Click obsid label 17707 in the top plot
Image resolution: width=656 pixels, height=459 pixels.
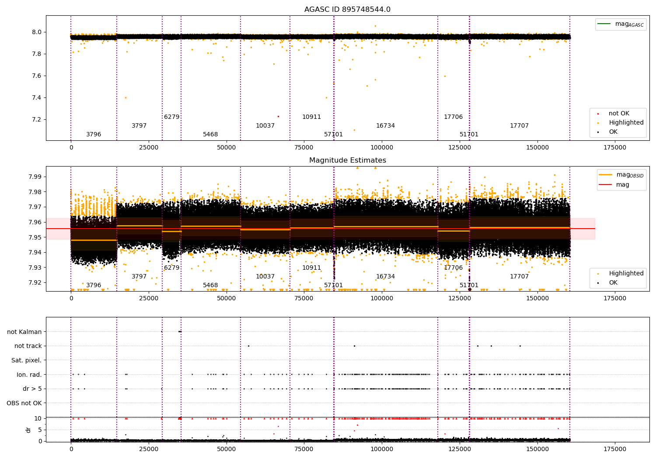click(520, 126)
